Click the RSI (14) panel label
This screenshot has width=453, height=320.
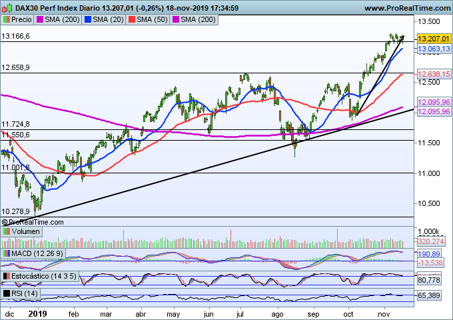pos(23,293)
